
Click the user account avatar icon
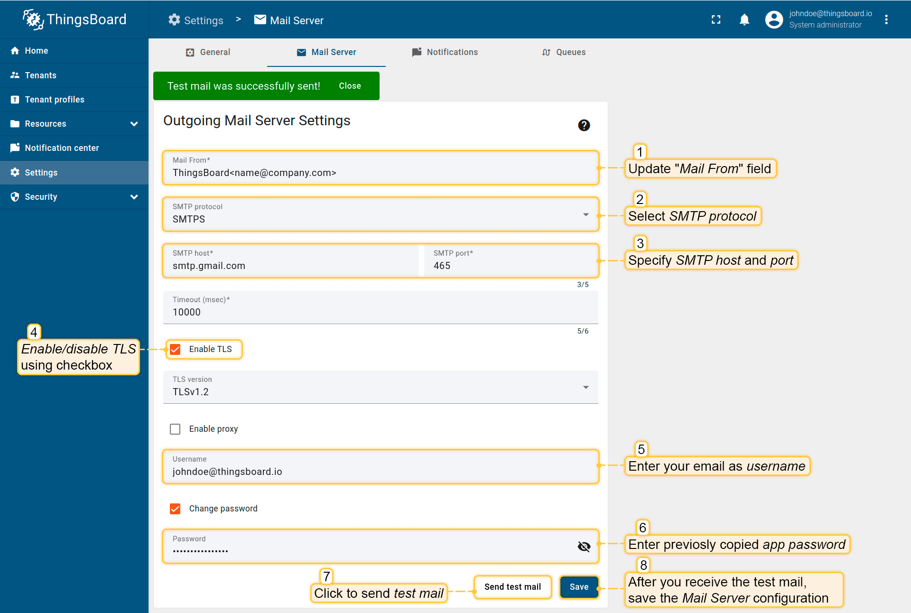(x=774, y=19)
